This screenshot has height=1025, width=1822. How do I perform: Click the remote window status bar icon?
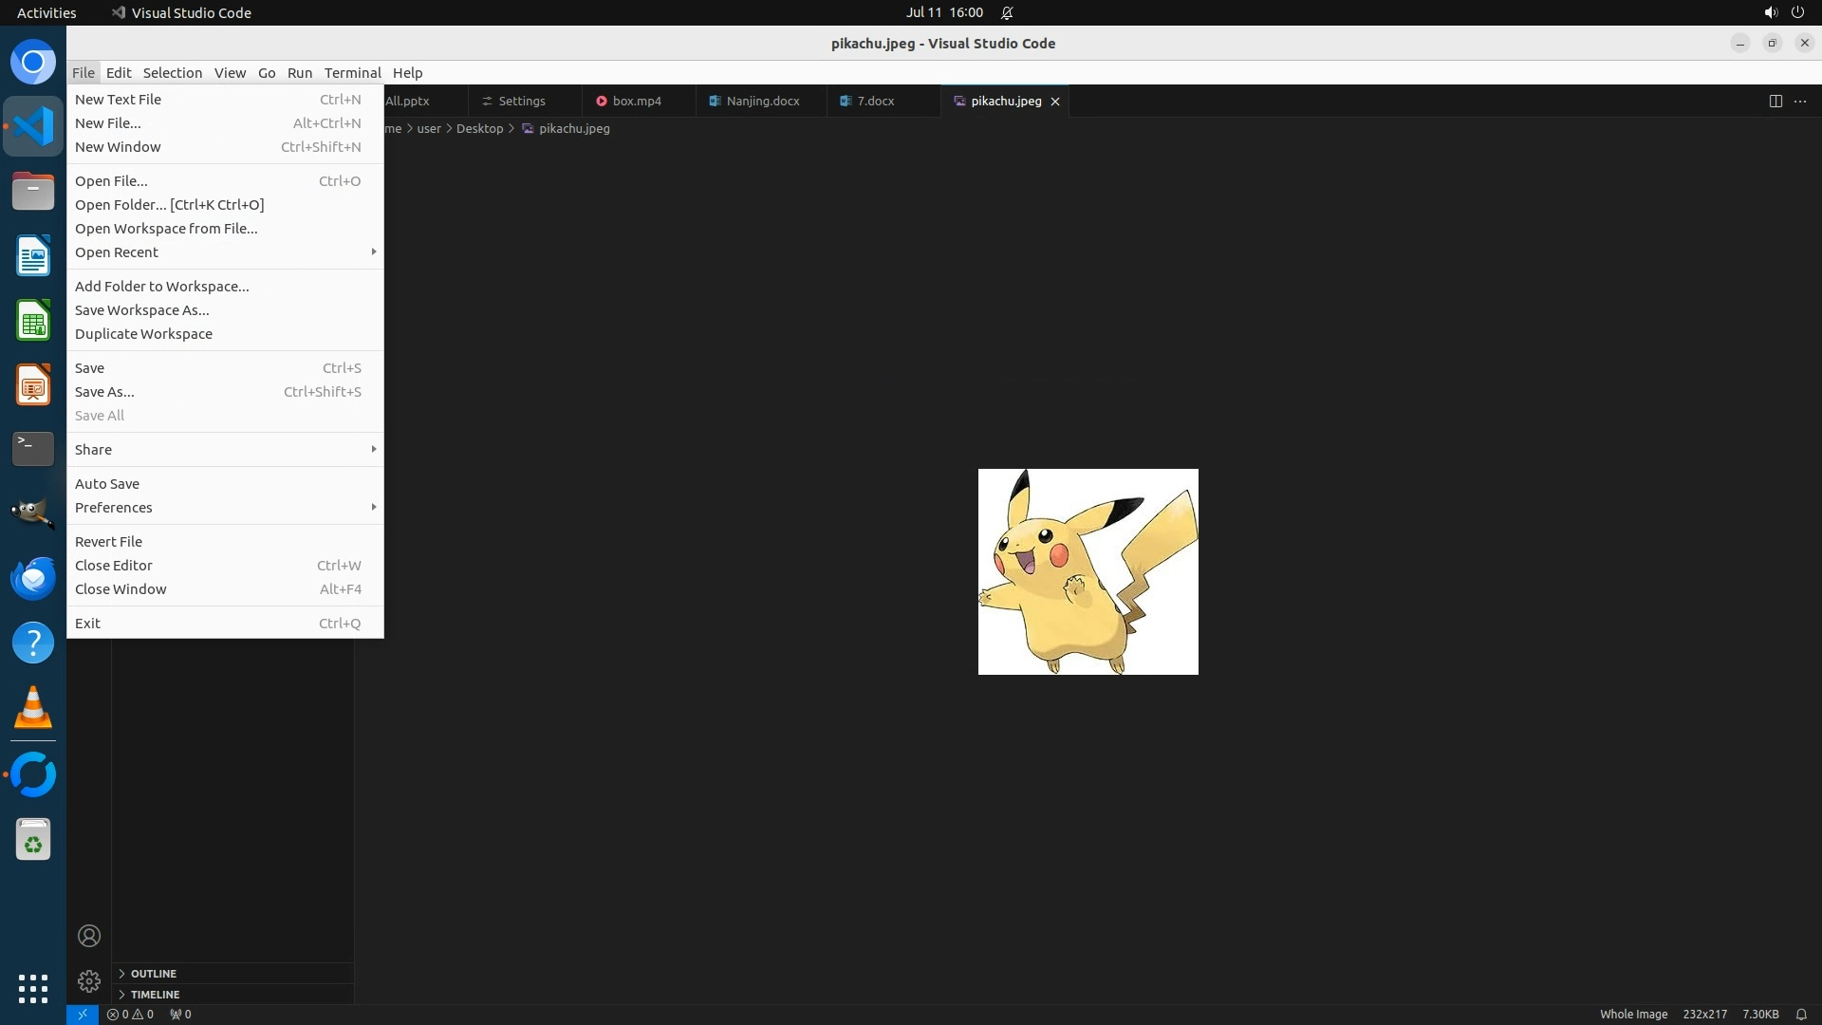coord(83,1014)
